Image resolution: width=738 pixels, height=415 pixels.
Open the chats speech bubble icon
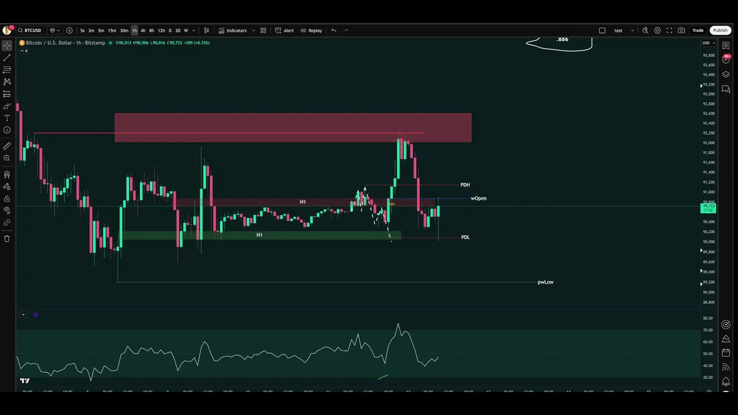(x=726, y=89)
